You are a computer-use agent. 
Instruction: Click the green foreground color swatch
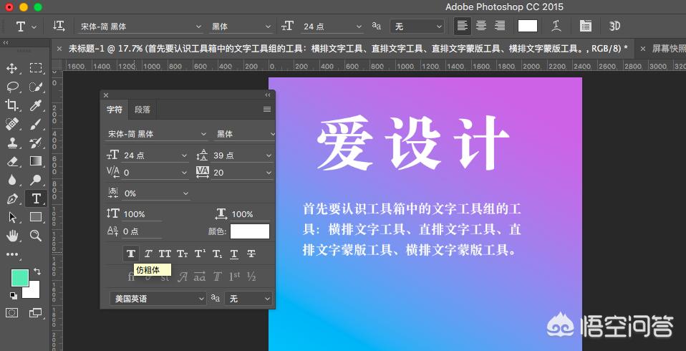19,278
